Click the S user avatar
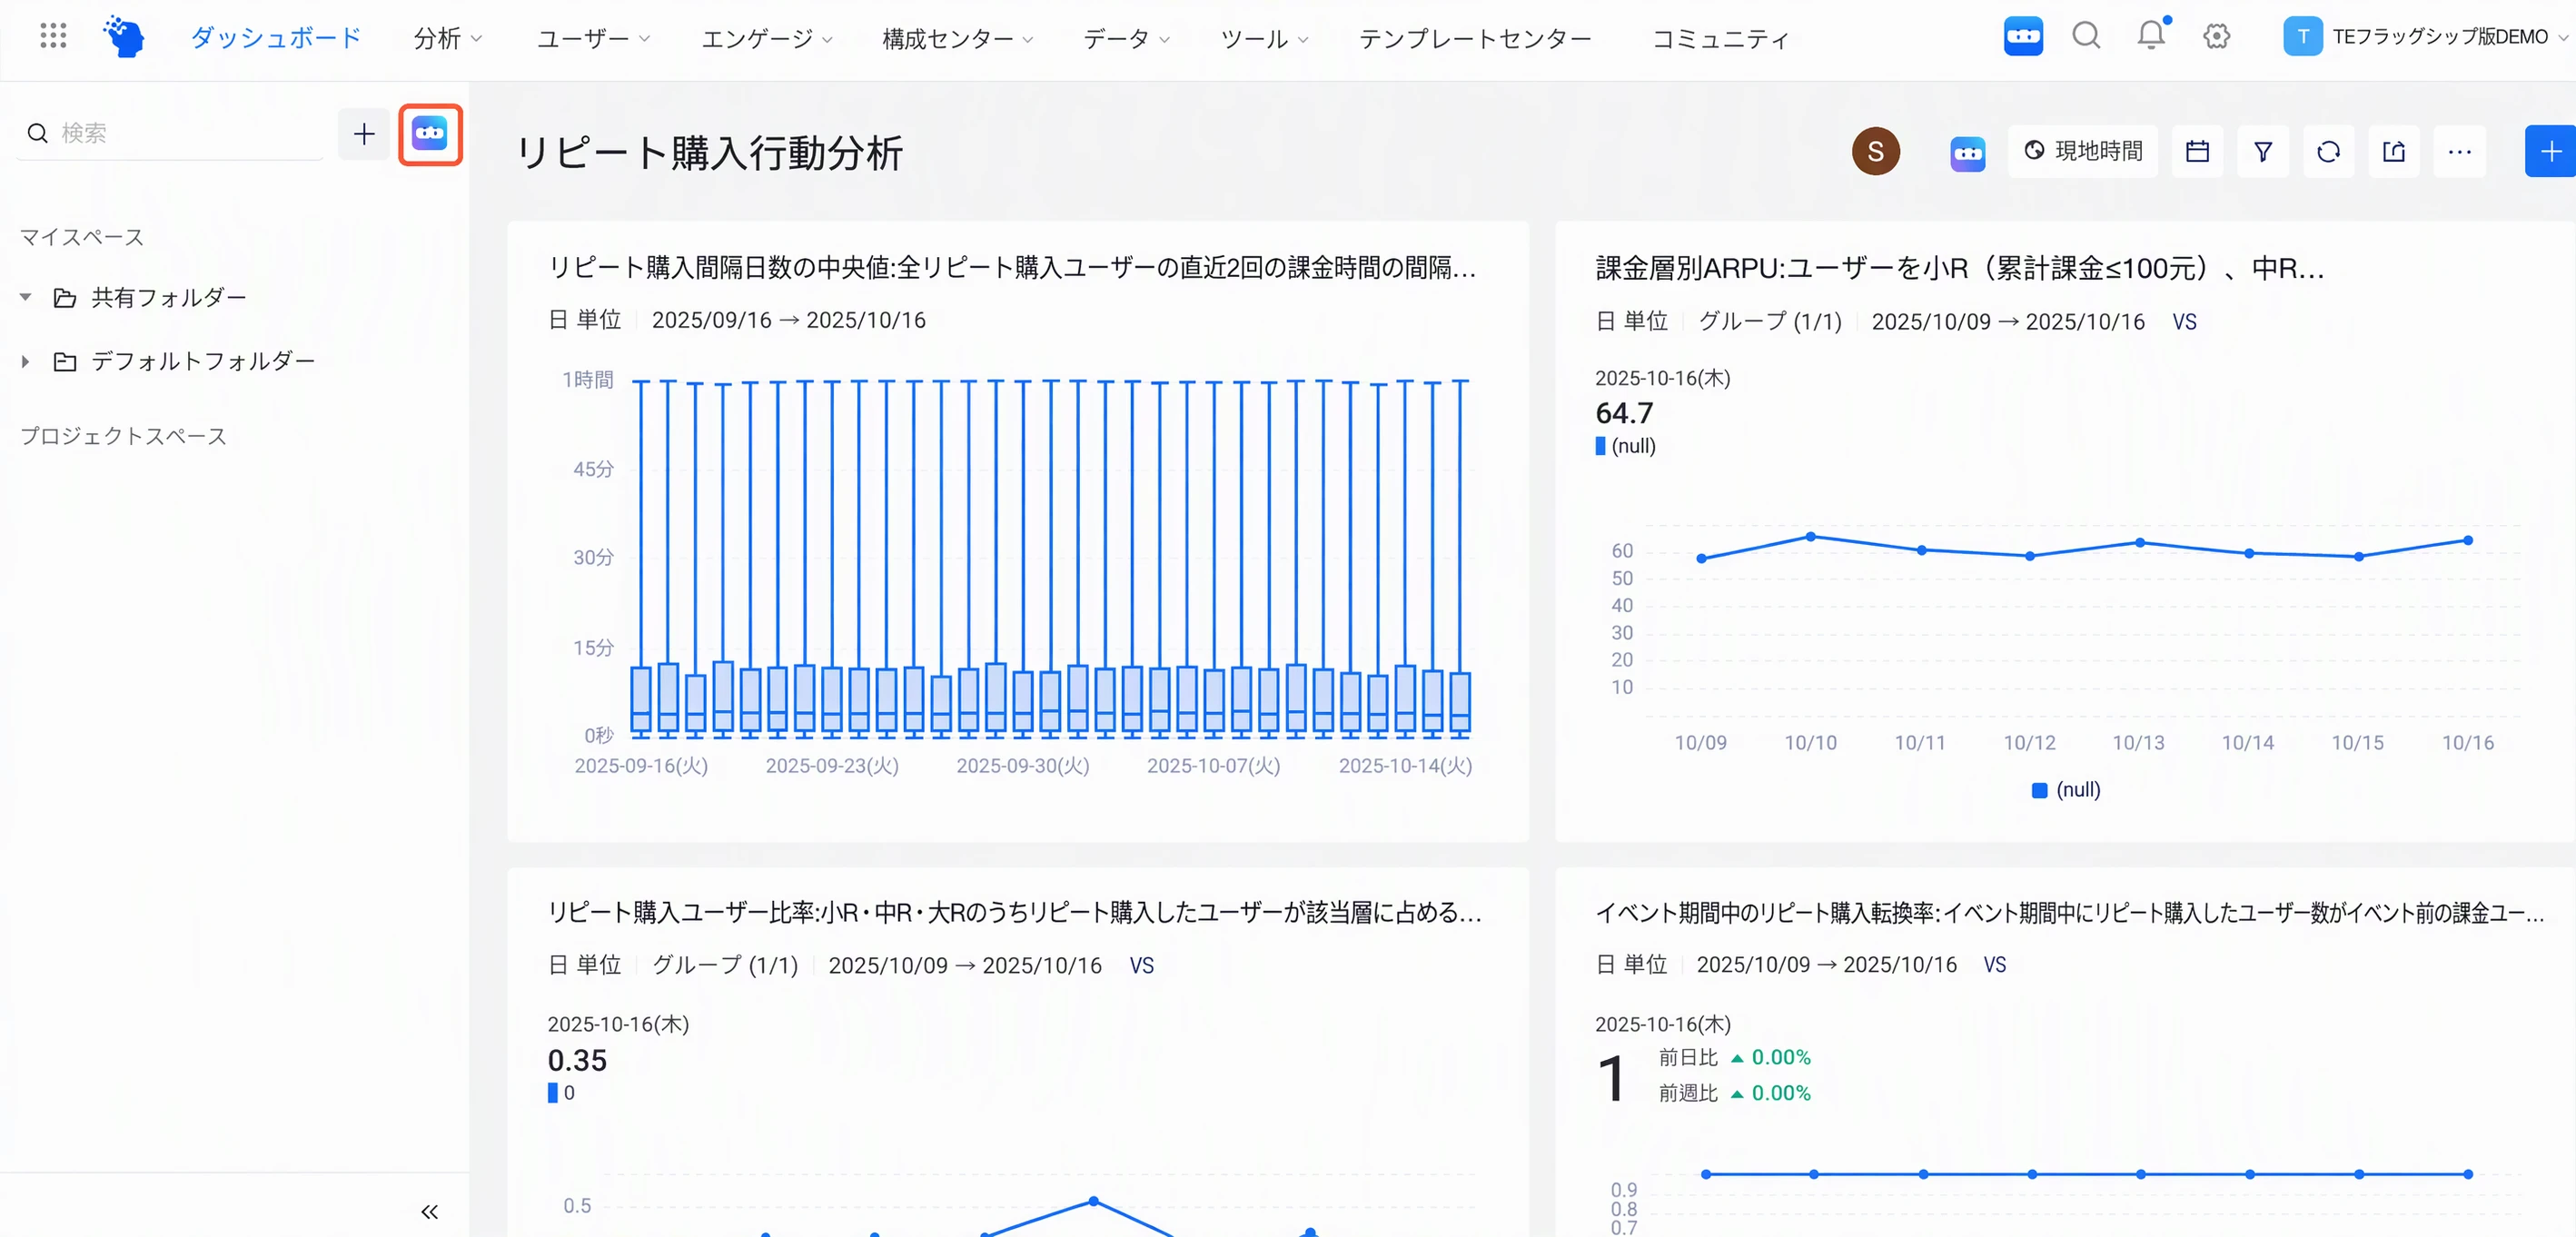 pyautogui.click(x=1876, y=151)
